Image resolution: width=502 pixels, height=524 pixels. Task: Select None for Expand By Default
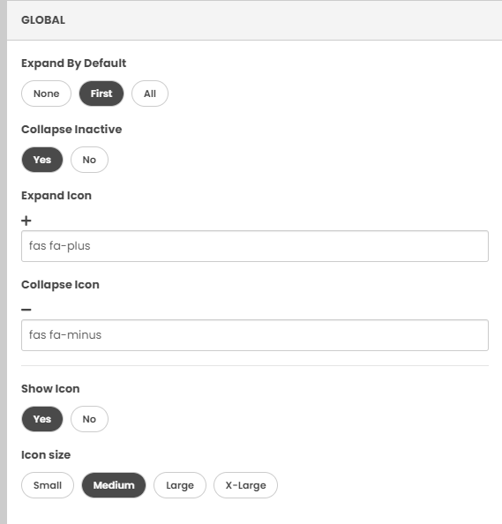coord(46,94)
